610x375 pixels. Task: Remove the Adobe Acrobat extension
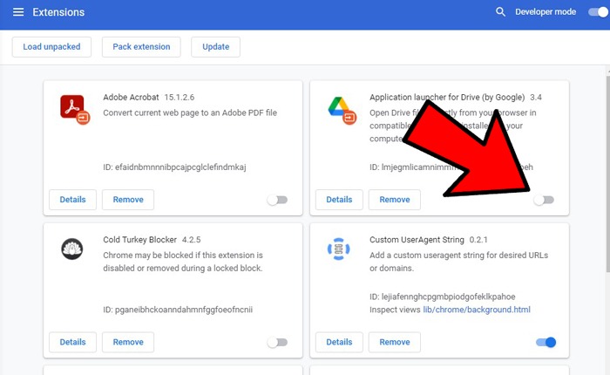pyautogui.click(x=128, y=200)
